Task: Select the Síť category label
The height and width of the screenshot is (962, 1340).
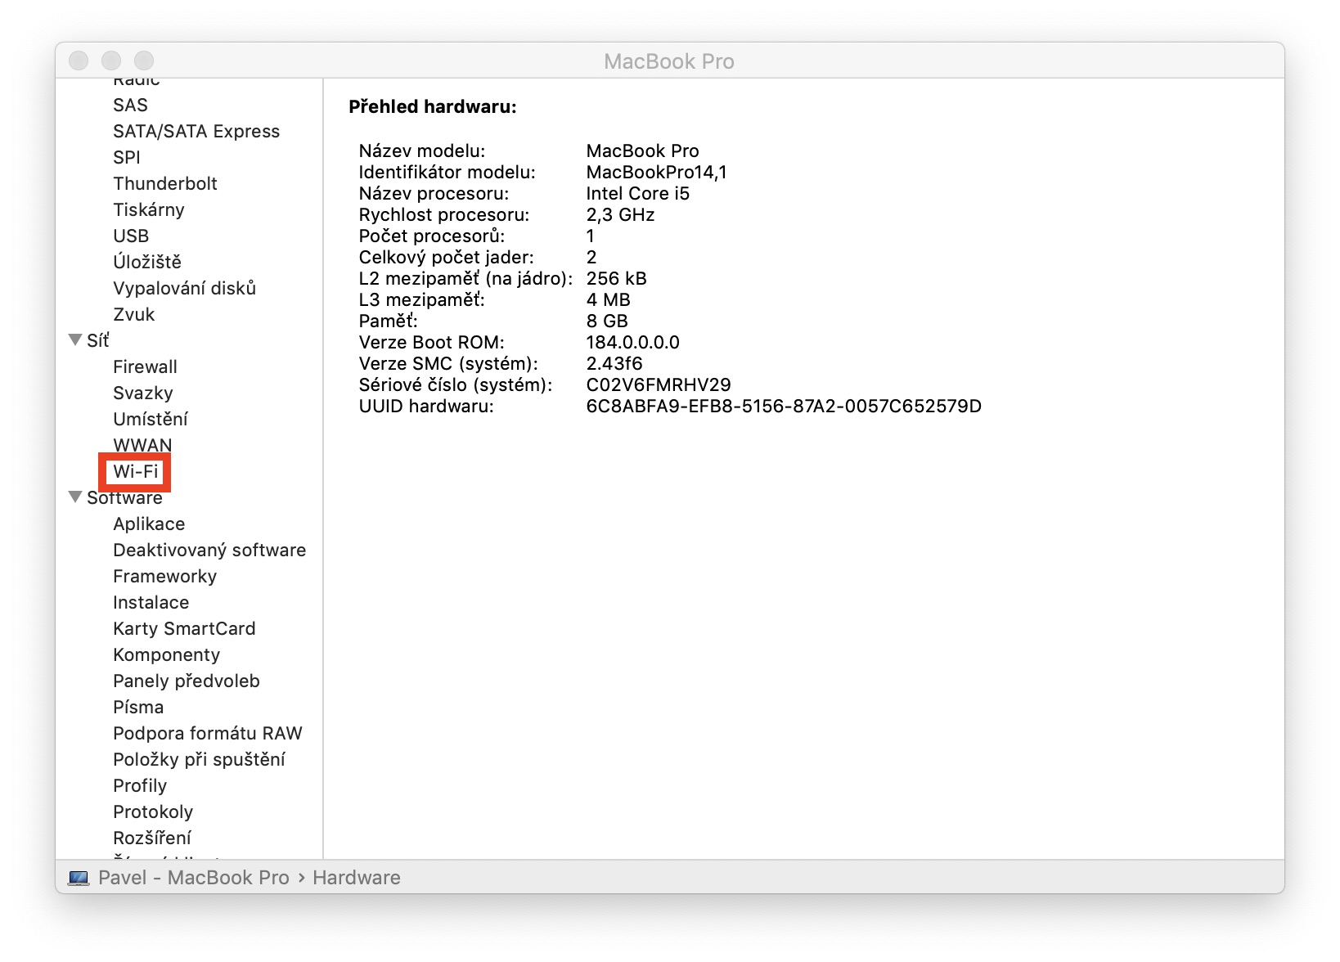Action: tap(98, 340)
